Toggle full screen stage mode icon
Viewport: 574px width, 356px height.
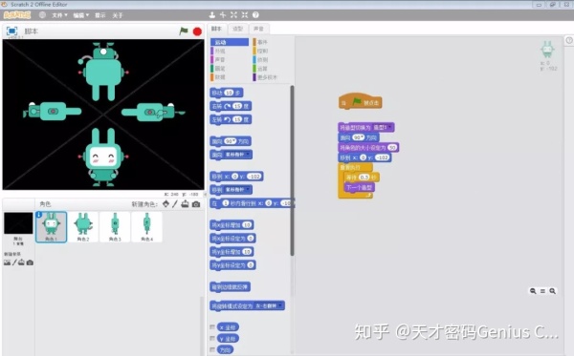12,31
